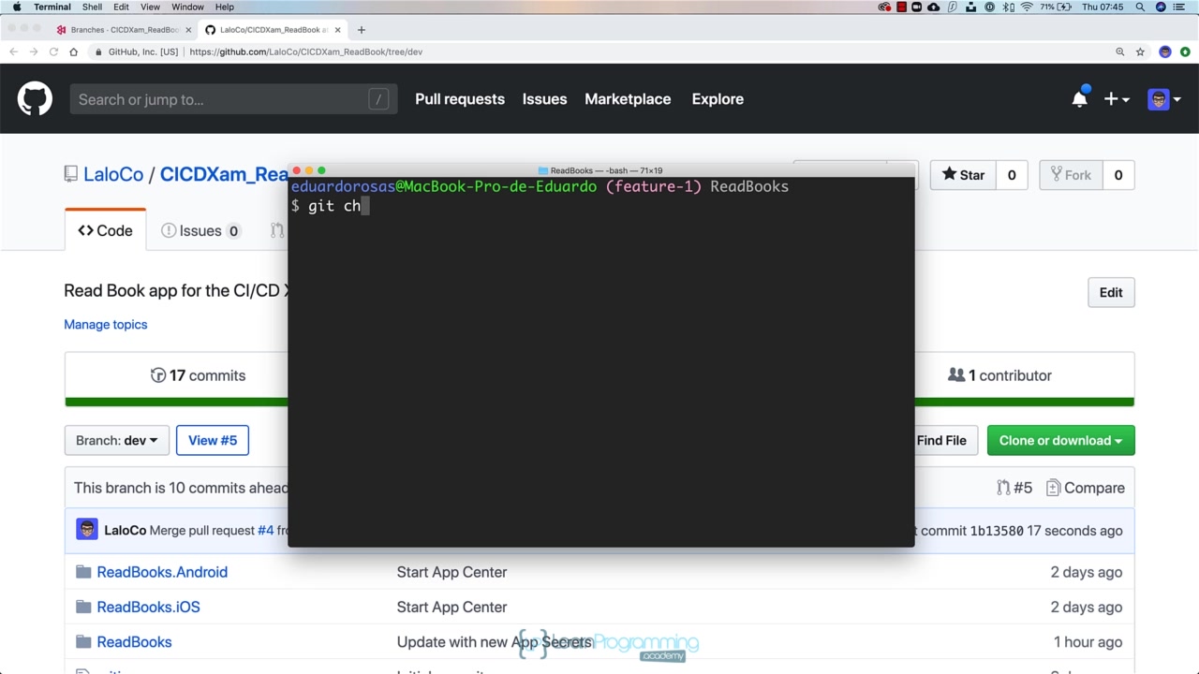The height and width of the screenshot is (674, 1199).
Task: Click the ReadBooks.iOS folder icon
Action: click(83, 607)
